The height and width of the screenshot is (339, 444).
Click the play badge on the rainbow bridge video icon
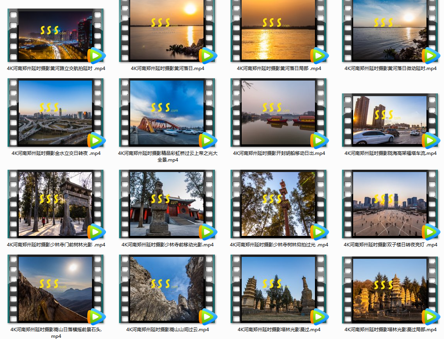pos(207,141)
